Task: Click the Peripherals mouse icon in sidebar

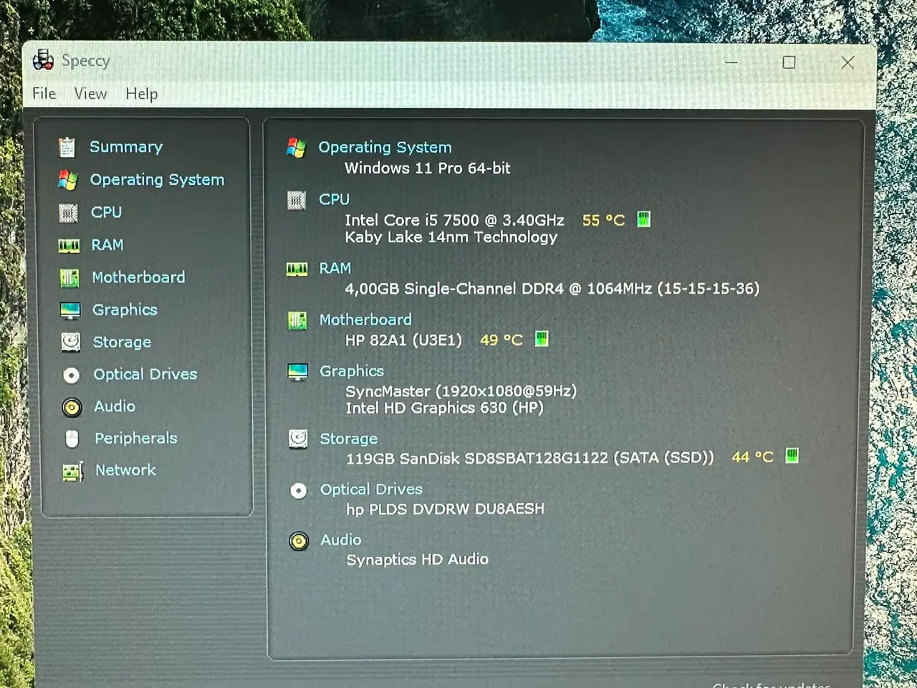Action: pos(72,439)
